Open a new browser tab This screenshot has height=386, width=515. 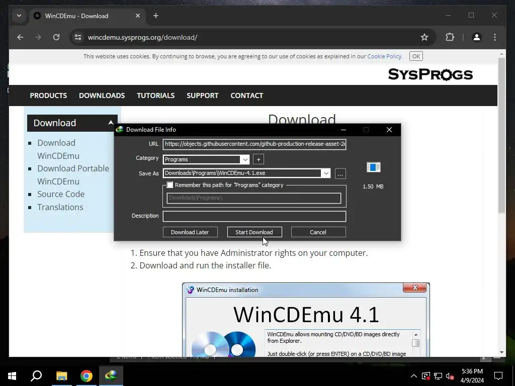point(156,16)
